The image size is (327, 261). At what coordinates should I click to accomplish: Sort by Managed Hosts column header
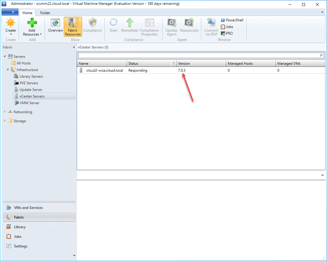pos(251,64)
